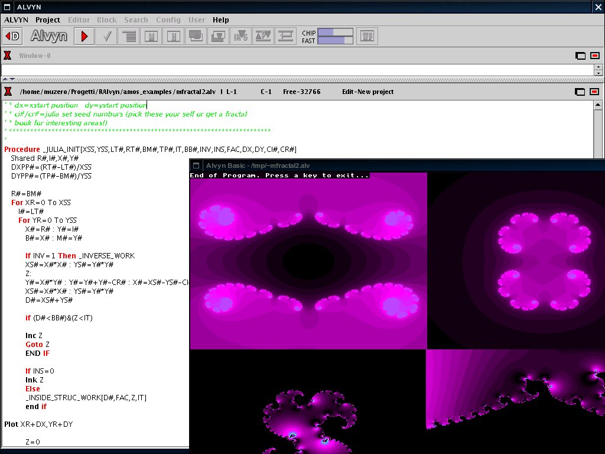Click the red X beside Window-0
Screen dimensions: 605x454
point(8,56)
